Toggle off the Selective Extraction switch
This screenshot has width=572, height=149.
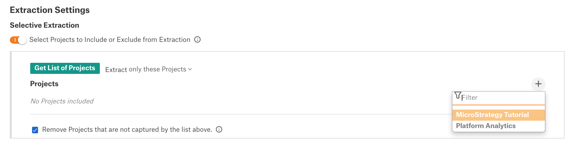18,40
